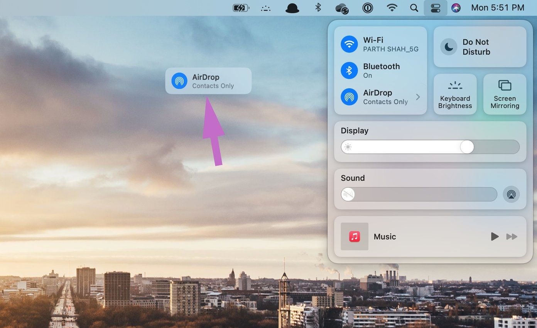Toggle the Wi-Fi icon in Control Center
This screenshot has width=537, height=328.
coord(349,44)
